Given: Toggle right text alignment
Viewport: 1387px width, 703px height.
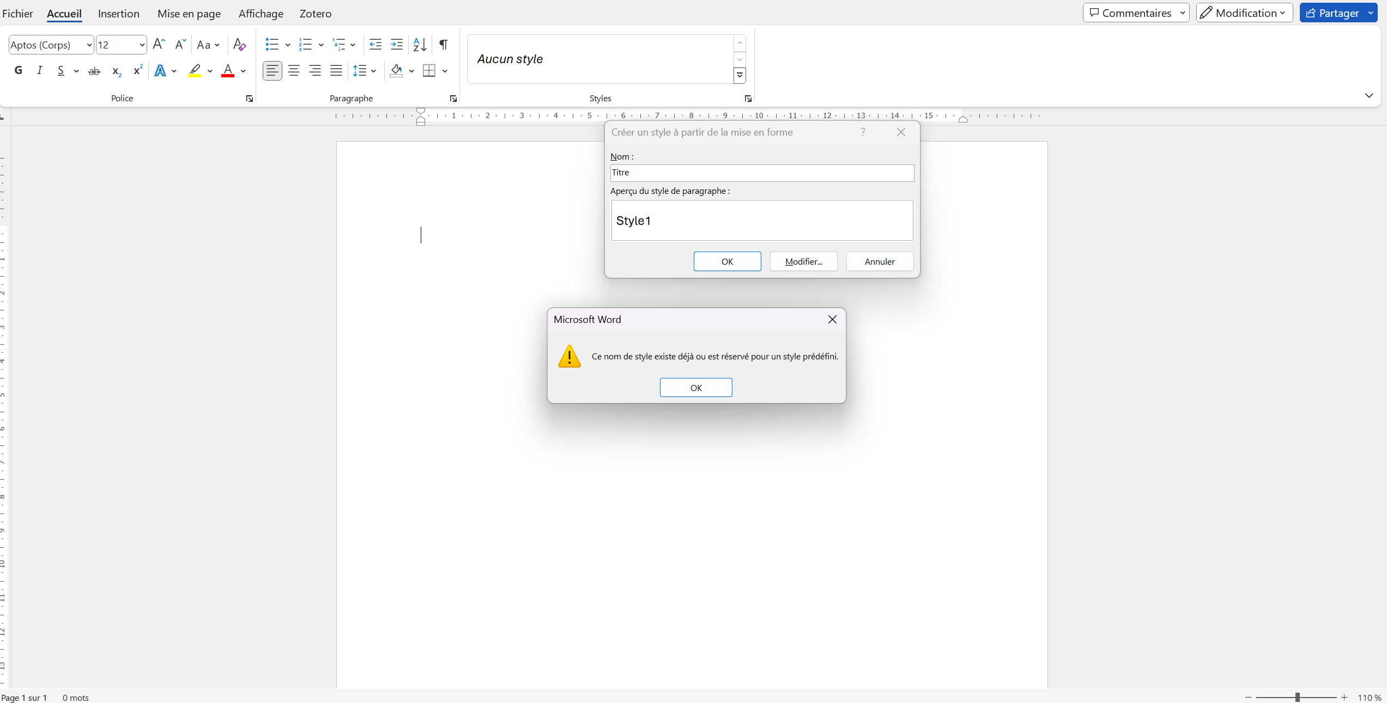Looking at the screenshot, I should tap(315, 71).
